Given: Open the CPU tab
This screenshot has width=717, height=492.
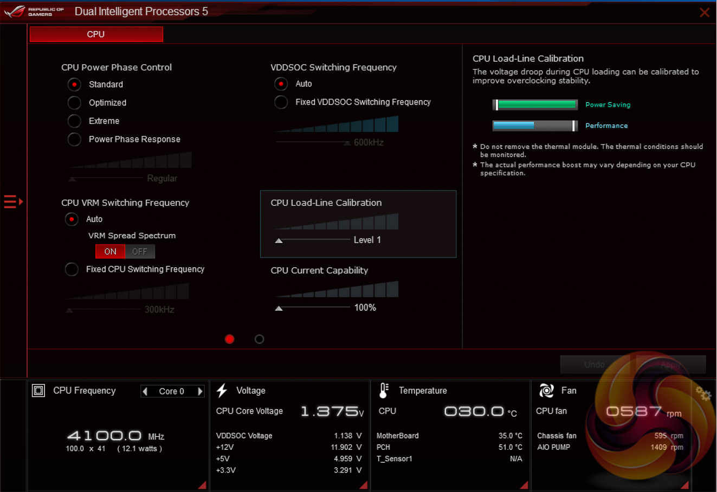Looking at the screenshot, I should pos(96,34).
